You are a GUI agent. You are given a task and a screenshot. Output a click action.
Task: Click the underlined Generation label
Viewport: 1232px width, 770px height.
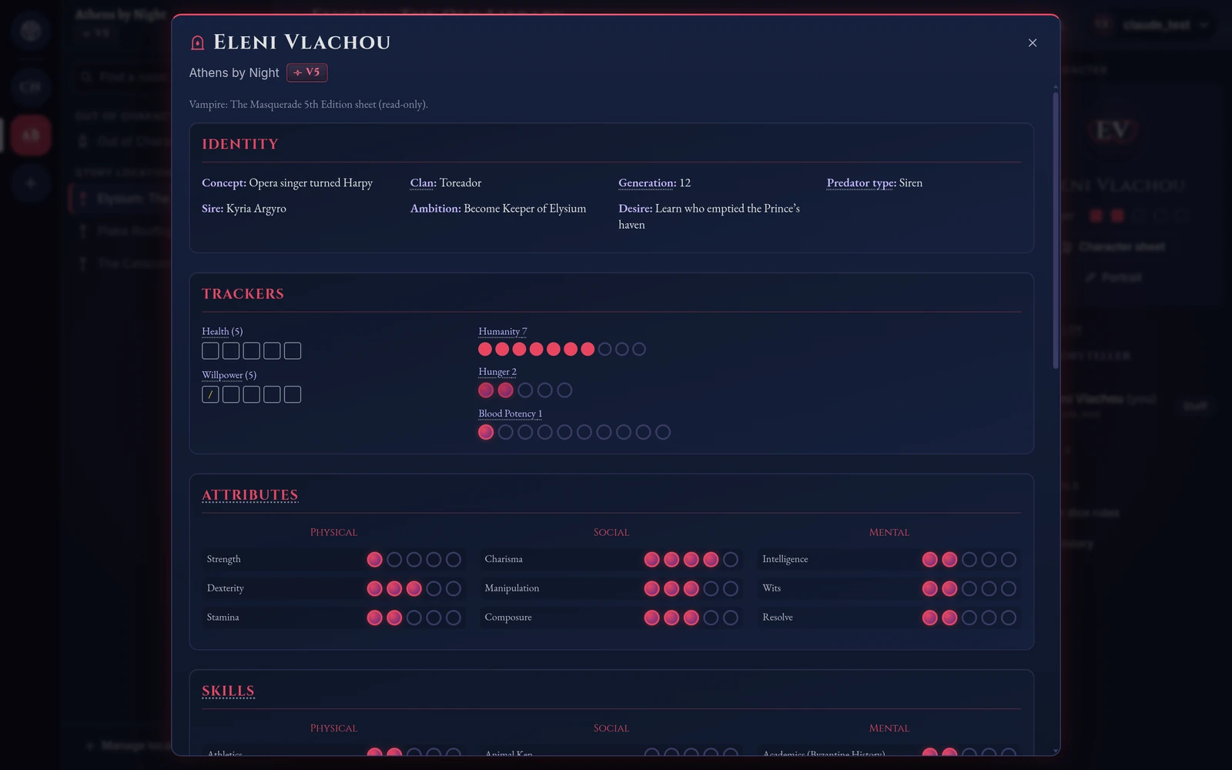[647, 182]
